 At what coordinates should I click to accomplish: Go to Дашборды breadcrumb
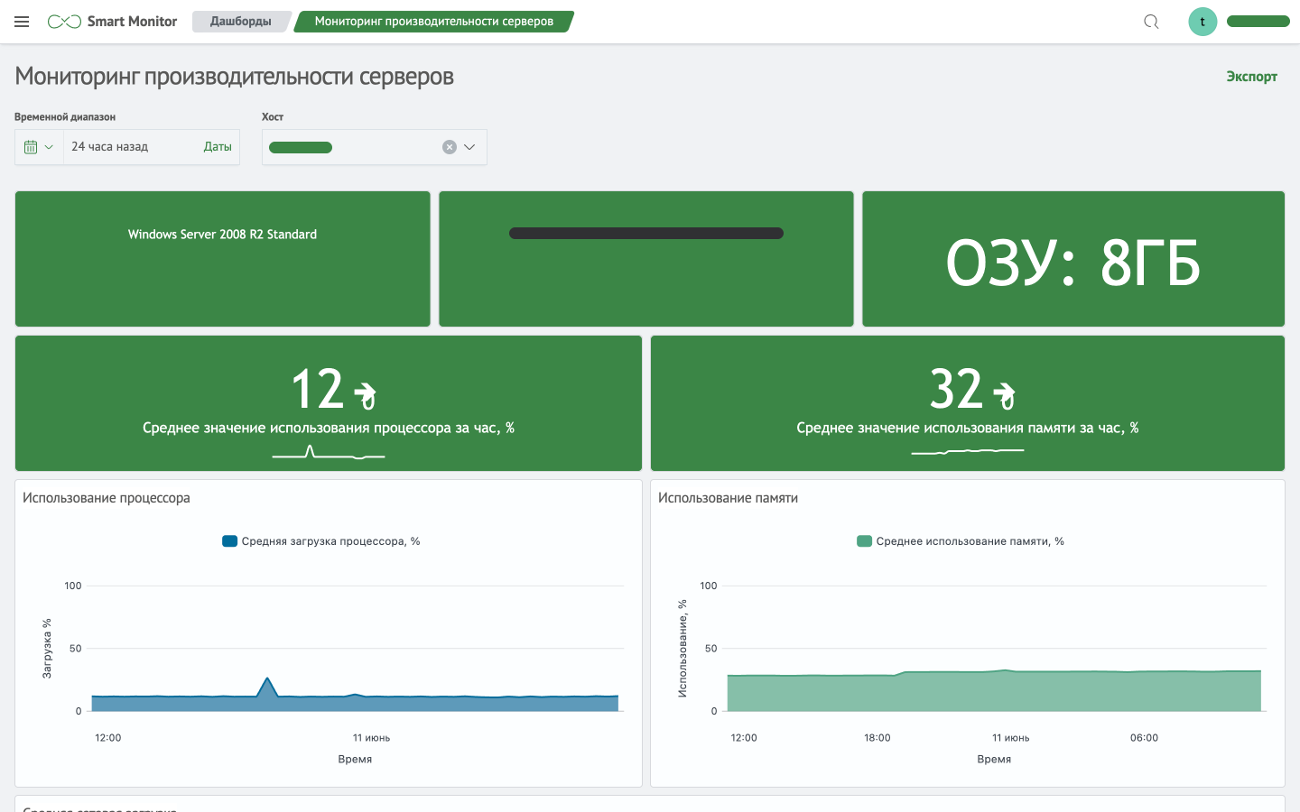240,22
